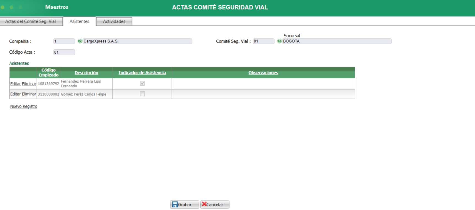
Task: Click the Sucursal label
Action: (292, 36)
